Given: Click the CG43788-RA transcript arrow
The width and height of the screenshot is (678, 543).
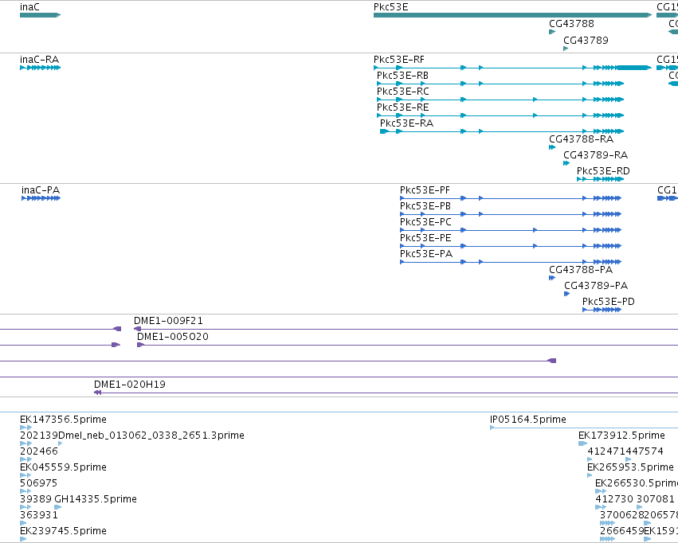Looking at the screenshot, I should tap(552, 147).
